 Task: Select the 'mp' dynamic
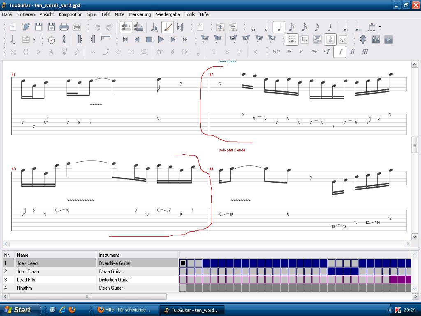click(x=315, y=51)
